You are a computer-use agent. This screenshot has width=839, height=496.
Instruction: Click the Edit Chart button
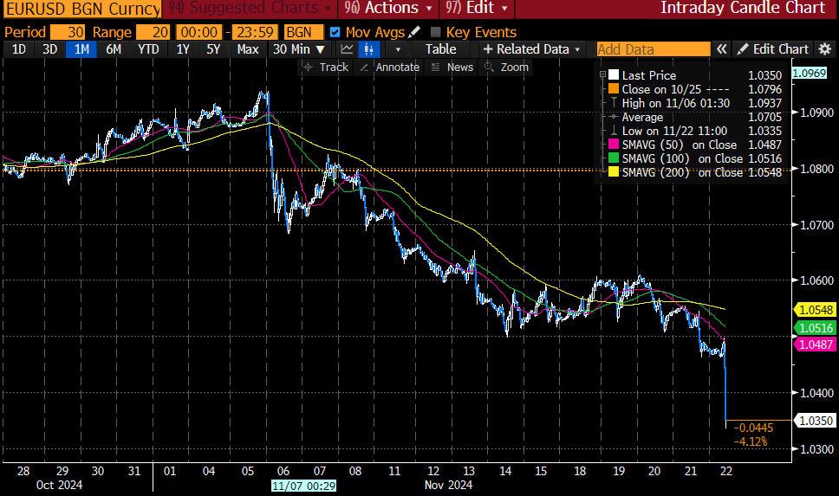pos(772,49)
